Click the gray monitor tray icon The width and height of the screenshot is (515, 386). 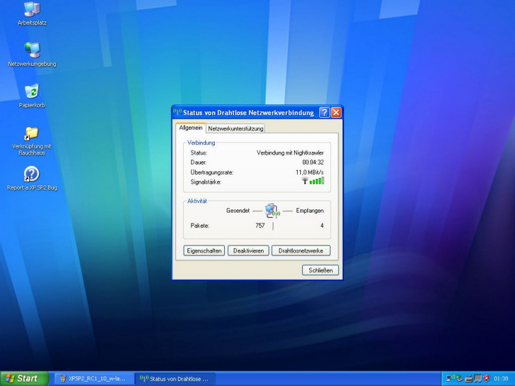pyautogui.click(x=478, y=378)
